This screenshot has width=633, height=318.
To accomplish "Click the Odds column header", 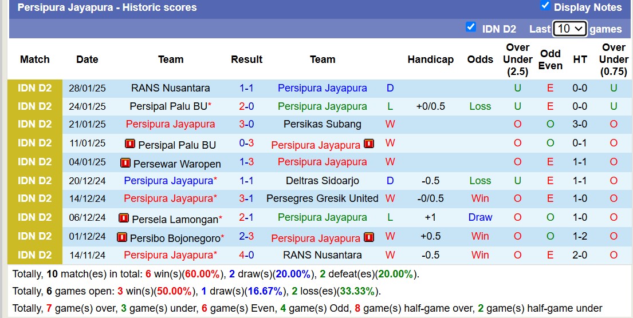I will pyautogui.click(x=480, y=59).
